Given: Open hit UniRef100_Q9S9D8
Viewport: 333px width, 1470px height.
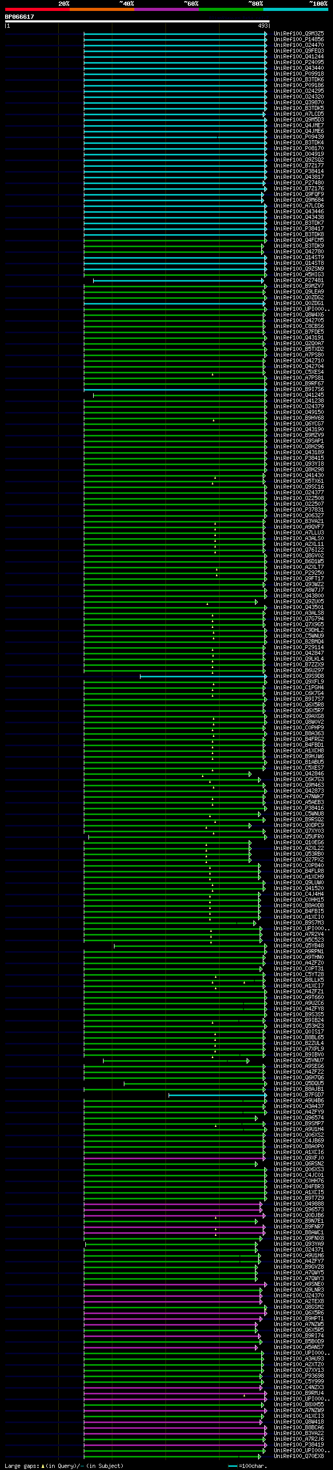Looking at the screenshot, I should point(299,676).
